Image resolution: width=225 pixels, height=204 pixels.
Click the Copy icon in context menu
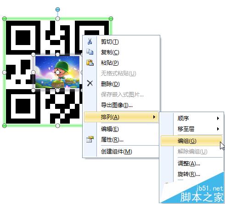(x=90, y=52)
